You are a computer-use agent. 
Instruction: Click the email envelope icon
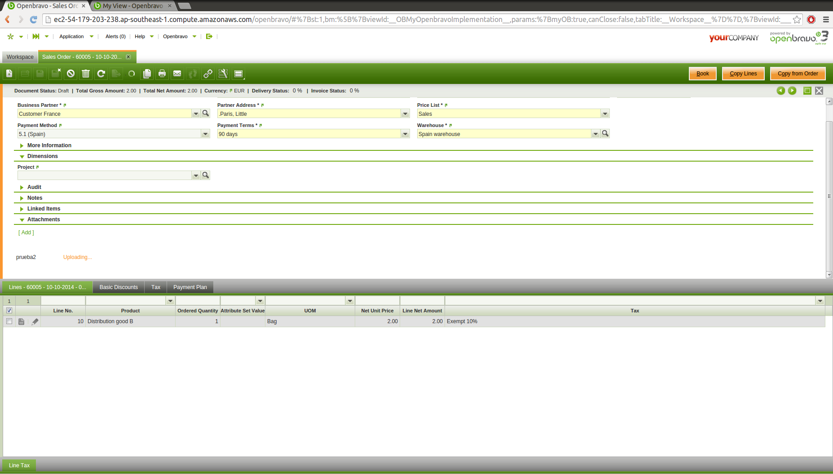[x=177, y=74]
